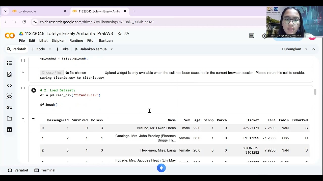Click the Cabin column header
This screenshot has height=181, width=323.
coord(284,120)
